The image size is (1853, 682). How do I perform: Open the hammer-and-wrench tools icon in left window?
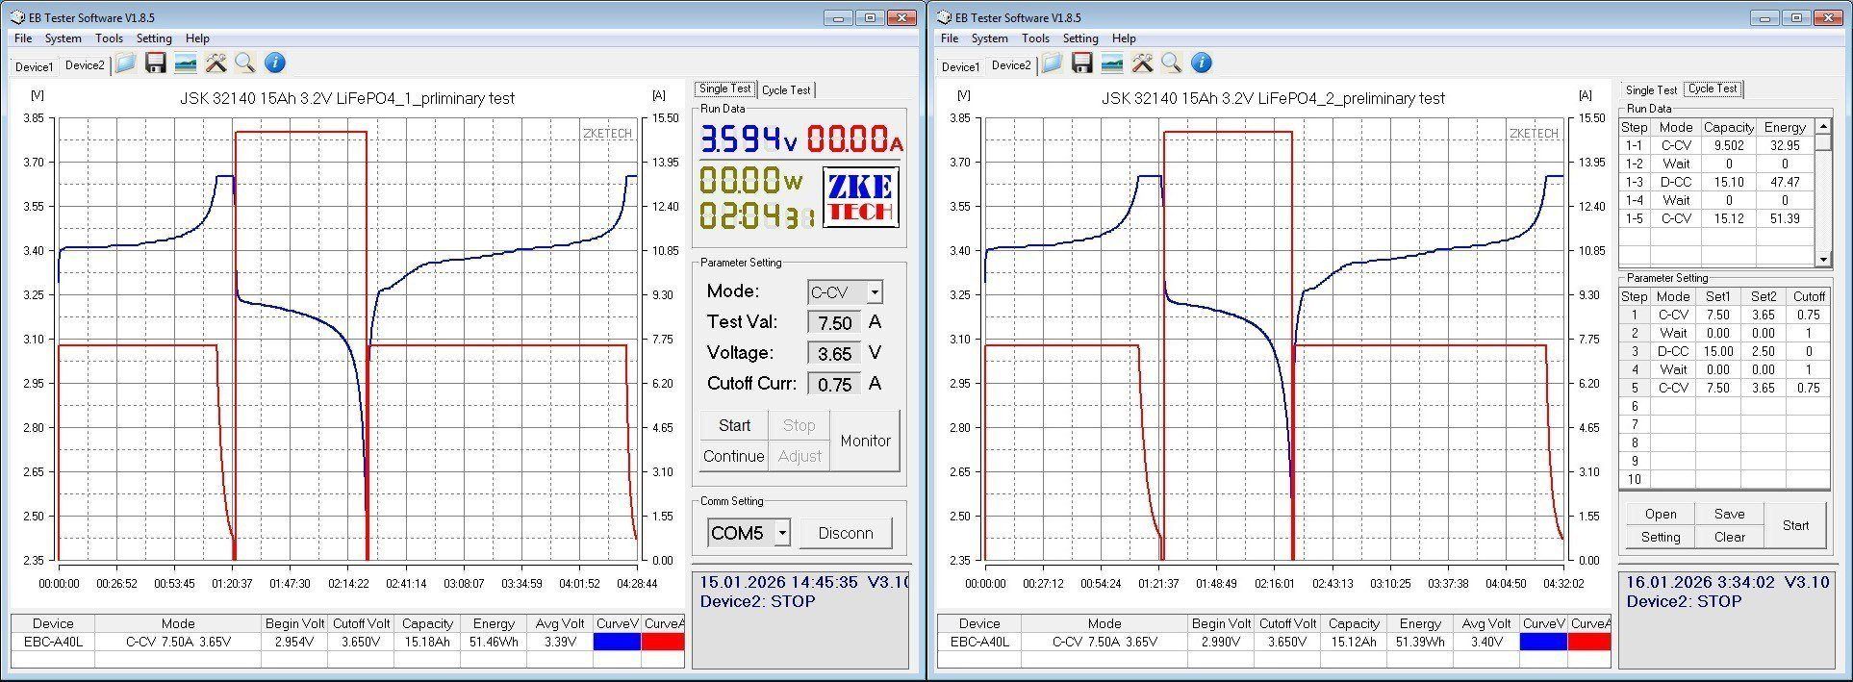pos(216,63)
